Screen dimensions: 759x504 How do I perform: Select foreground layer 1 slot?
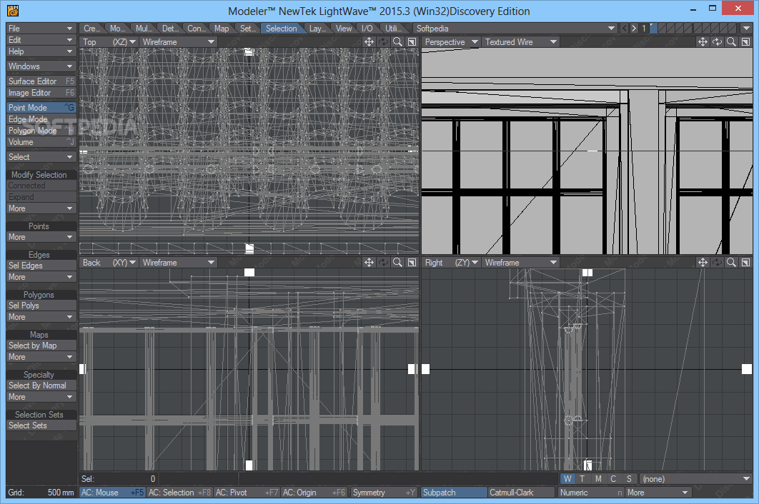click(653, 29)
